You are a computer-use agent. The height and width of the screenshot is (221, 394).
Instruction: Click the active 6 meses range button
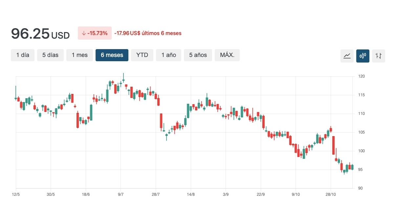[112, 55]
